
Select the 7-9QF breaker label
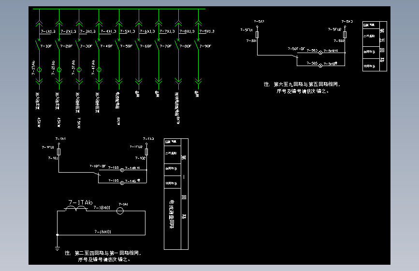[205, 46]
